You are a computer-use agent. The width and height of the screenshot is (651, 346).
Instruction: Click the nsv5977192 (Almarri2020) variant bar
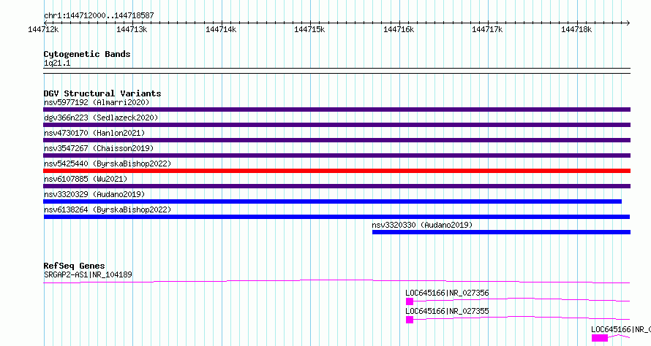[336, 109]
